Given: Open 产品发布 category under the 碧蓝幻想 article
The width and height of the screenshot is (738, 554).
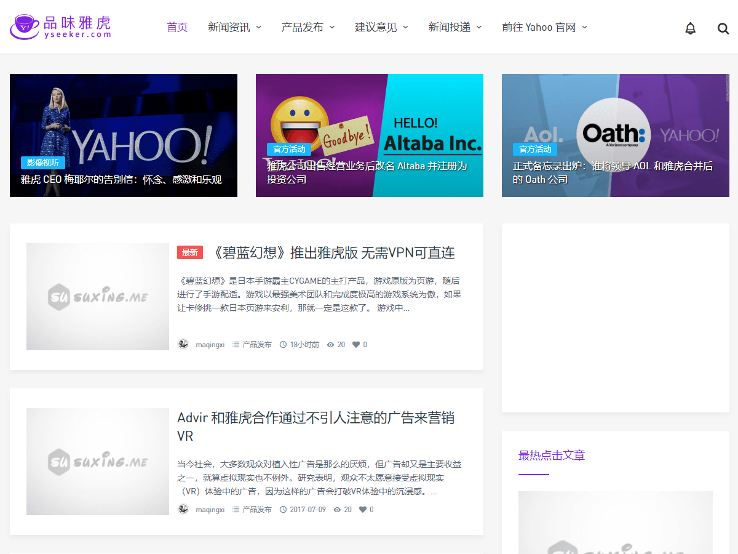Looking at the screenshot, I should pos(257,345).
